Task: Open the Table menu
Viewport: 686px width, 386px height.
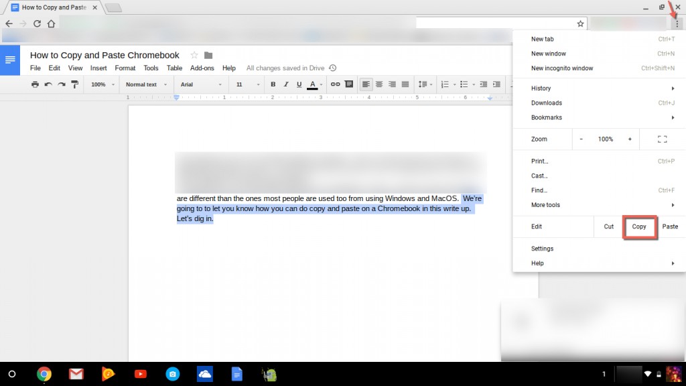Action: pyautogui.click(x=174, y=68)
